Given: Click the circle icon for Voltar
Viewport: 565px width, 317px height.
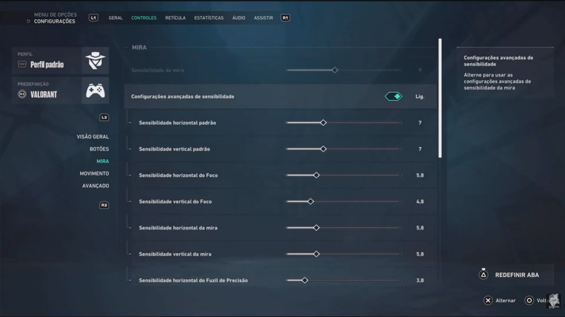Looking at the screenshot, I should pos(529,301).
